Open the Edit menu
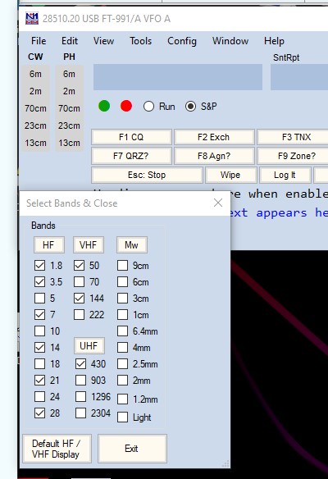The height and width of the screenshot is (479, 328). pos(70,41)
